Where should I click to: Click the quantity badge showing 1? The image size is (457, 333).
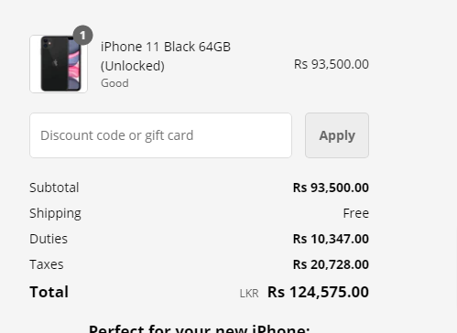[82, 36]
